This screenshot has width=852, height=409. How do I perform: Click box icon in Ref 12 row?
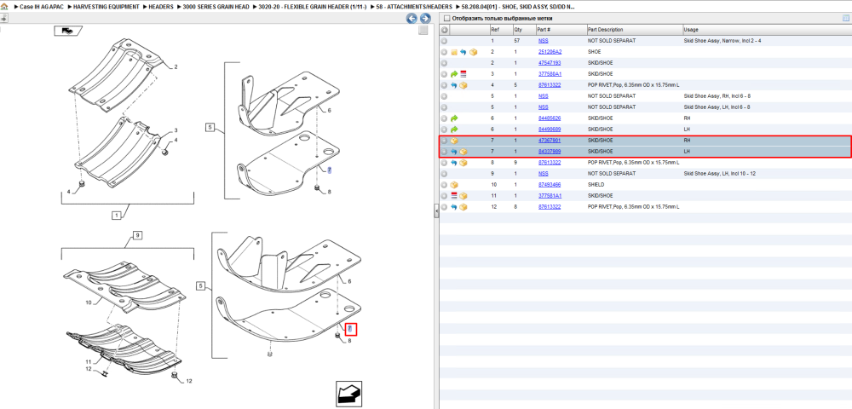click(463, 207)
